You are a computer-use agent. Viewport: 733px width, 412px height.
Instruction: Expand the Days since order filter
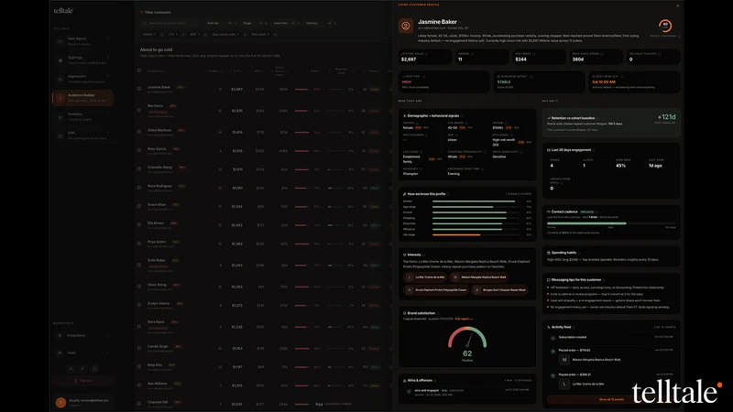pyautogui.click(x=225, y=34)
